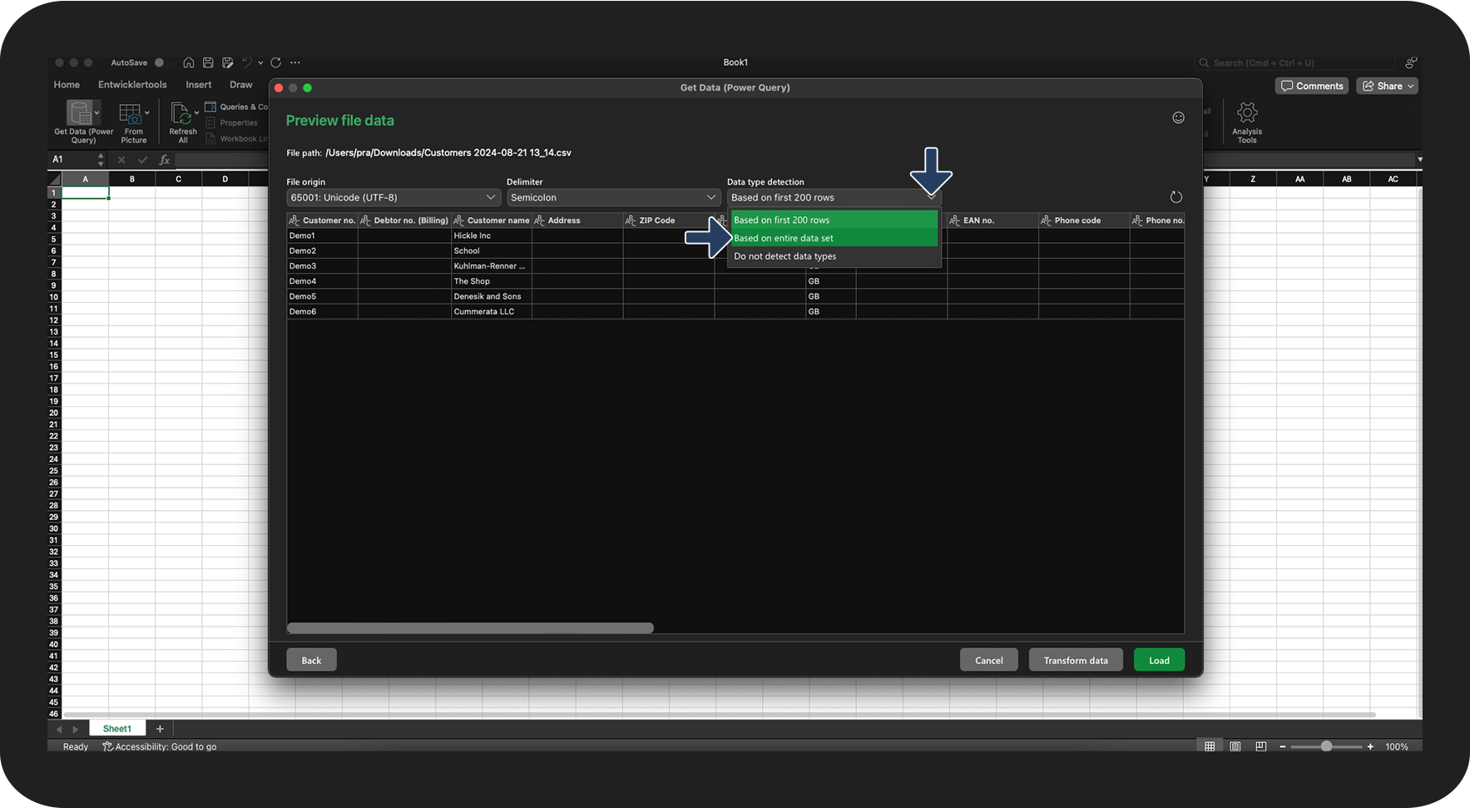Expand the Share button dropdown
1470x808 pixels.
point(1411,86)
